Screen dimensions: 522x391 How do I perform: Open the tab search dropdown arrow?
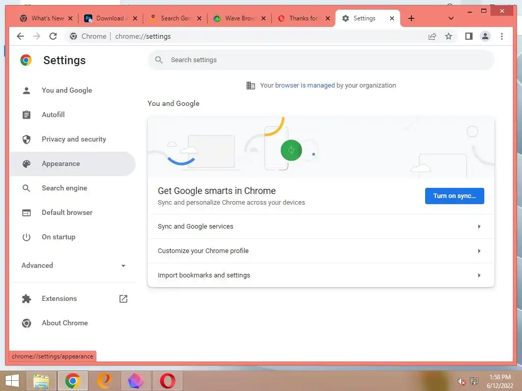451,18
